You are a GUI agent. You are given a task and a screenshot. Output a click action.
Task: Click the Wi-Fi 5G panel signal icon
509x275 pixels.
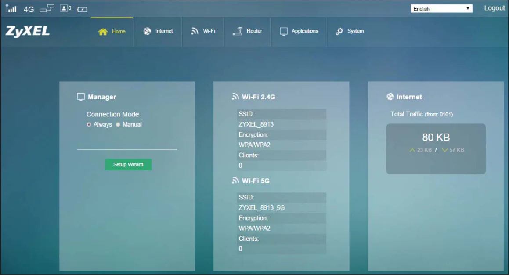(235, 180)
